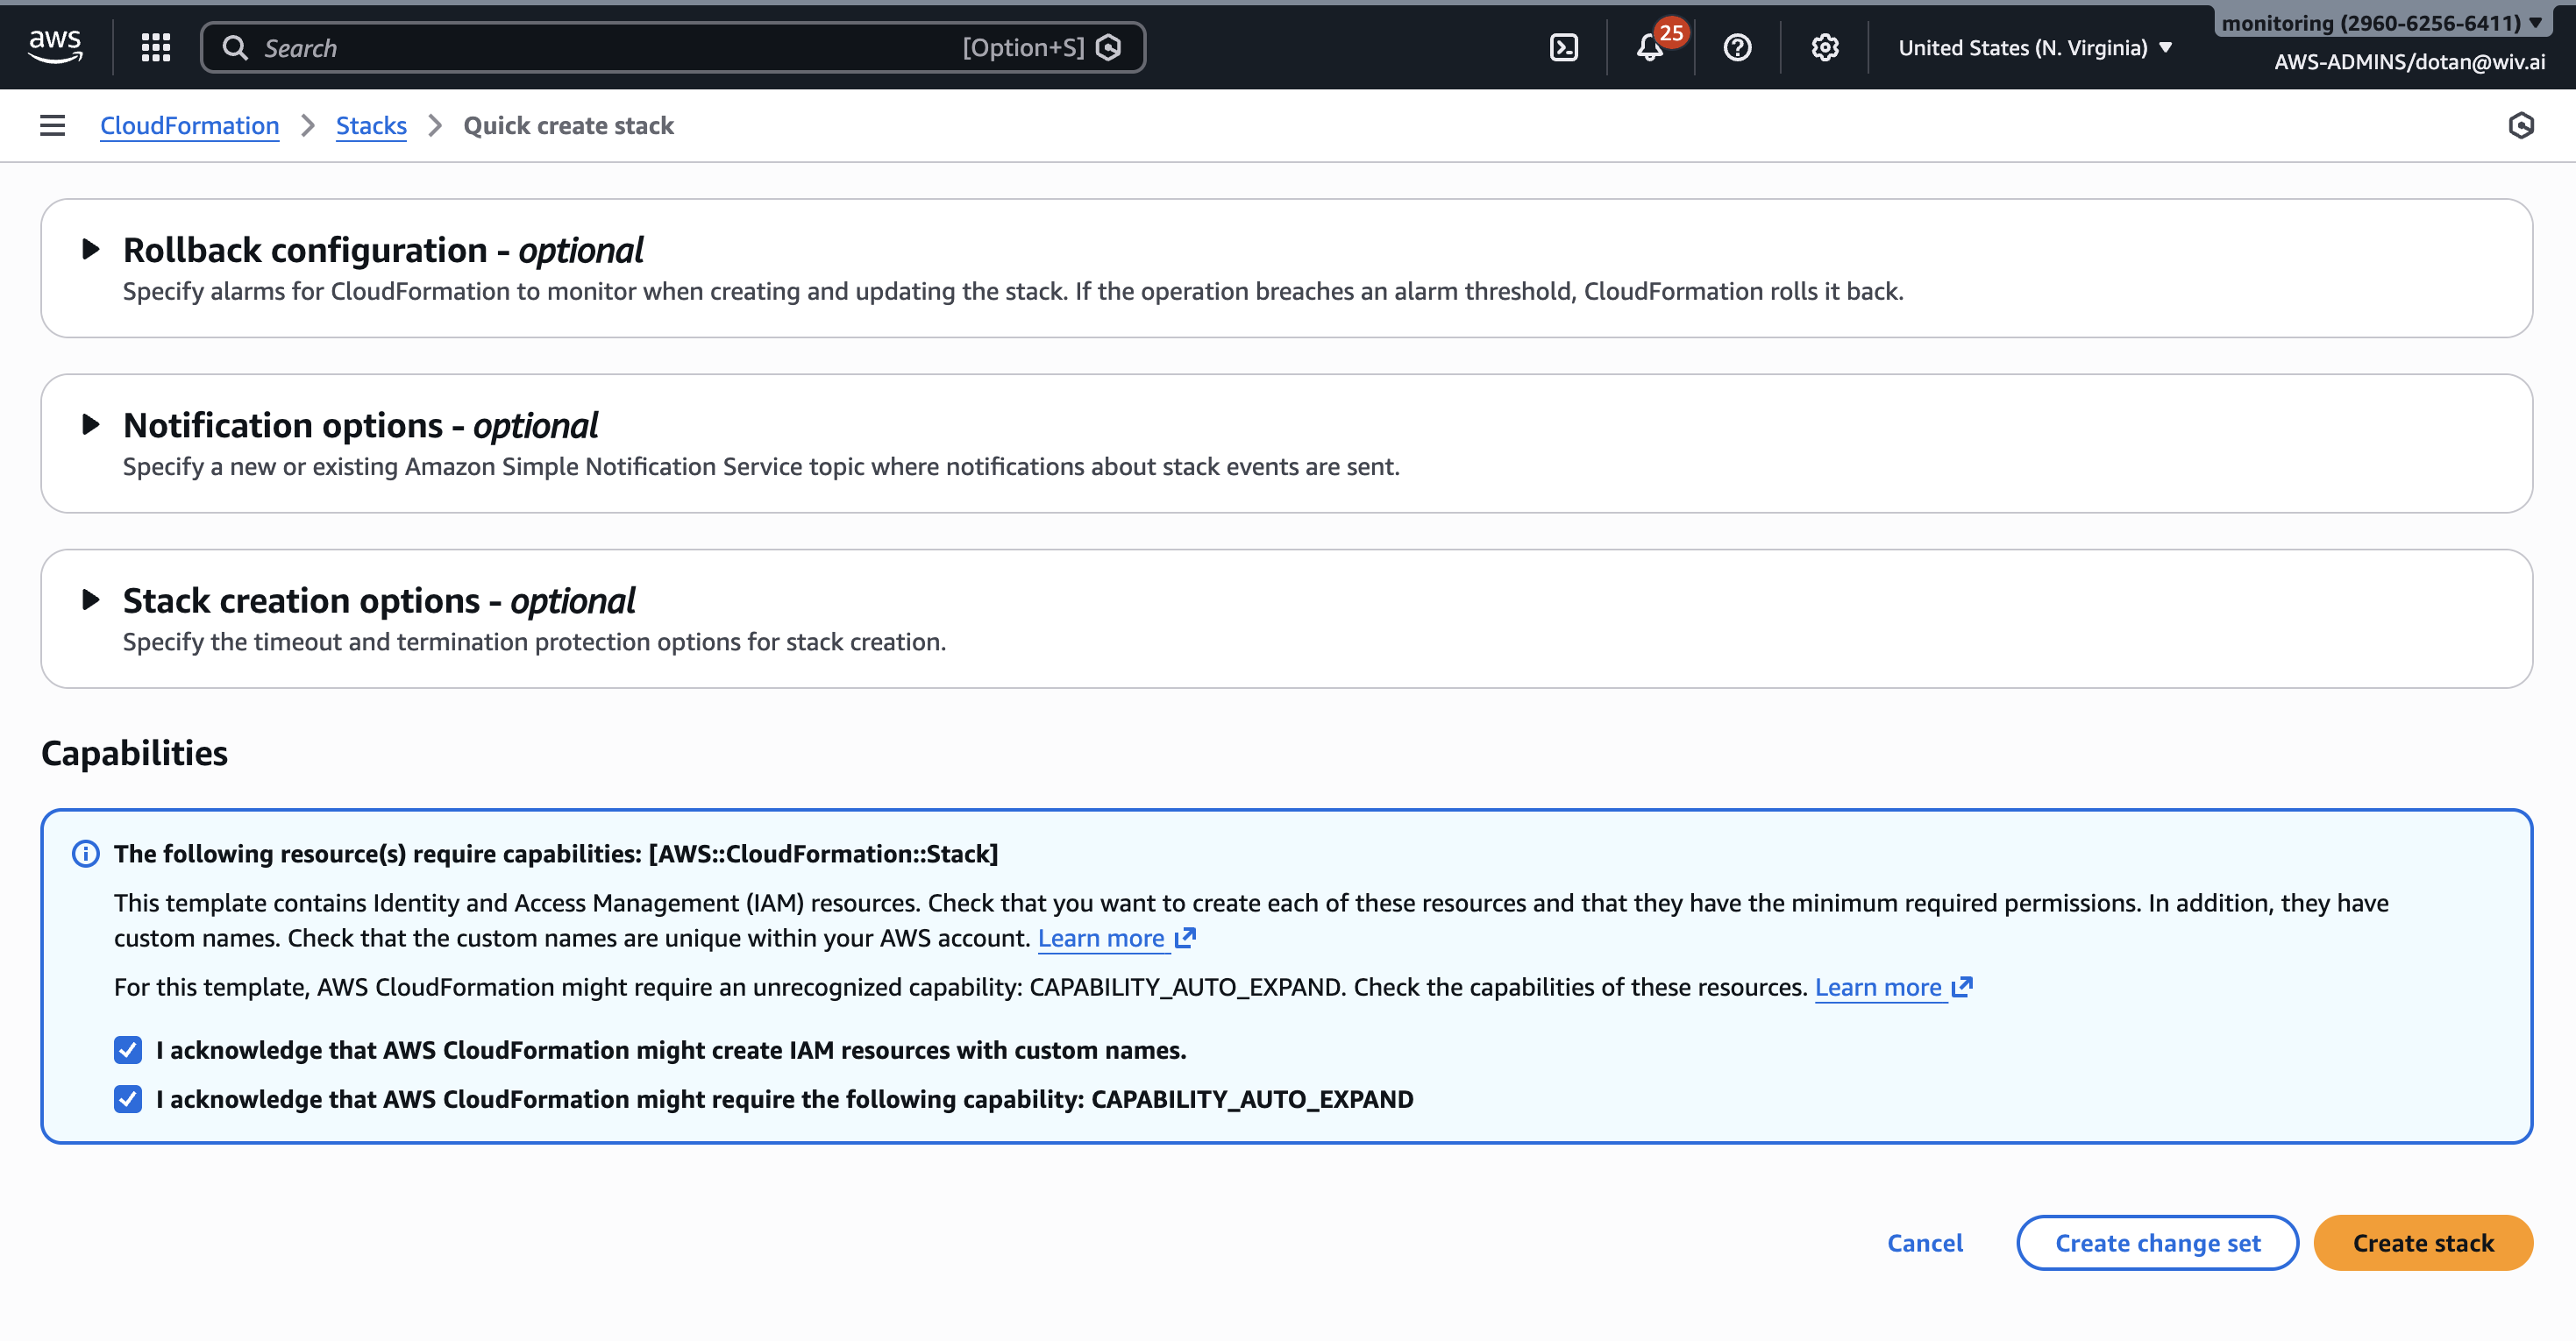
Task: Click the info icon in the Capabilities alert
Action: pyautogui.click(x=86, y=853)
